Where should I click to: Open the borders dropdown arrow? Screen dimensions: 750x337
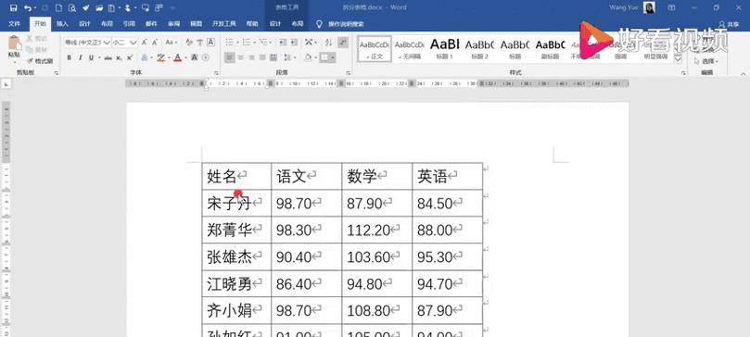(x=333, y=57)
